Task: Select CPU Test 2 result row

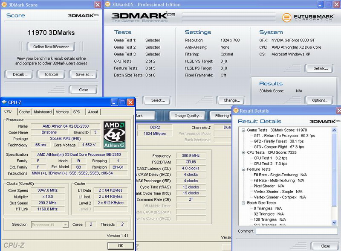Action: coord(270,163)
